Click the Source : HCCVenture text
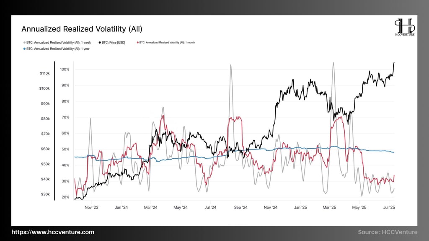Image resolution: width=429 pixels, height=241 pixels. tap(388, 232)
